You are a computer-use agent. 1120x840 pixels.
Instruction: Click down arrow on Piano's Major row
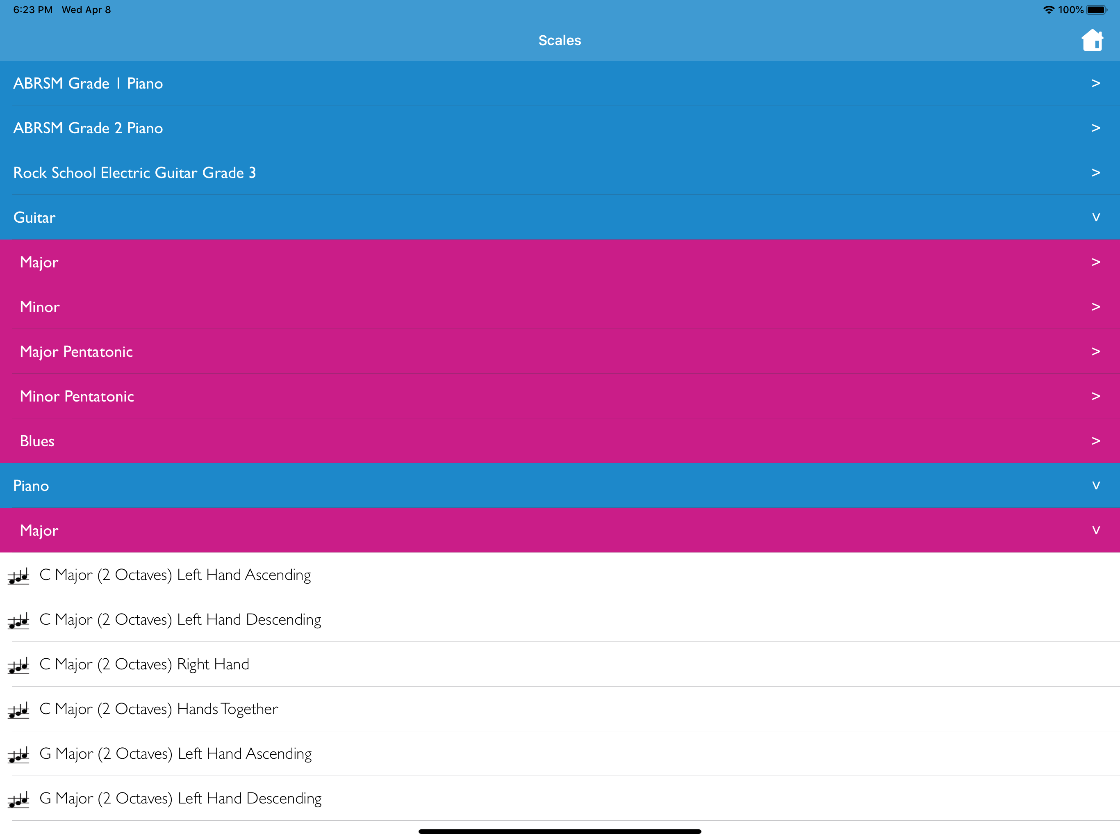point(1096,530)
